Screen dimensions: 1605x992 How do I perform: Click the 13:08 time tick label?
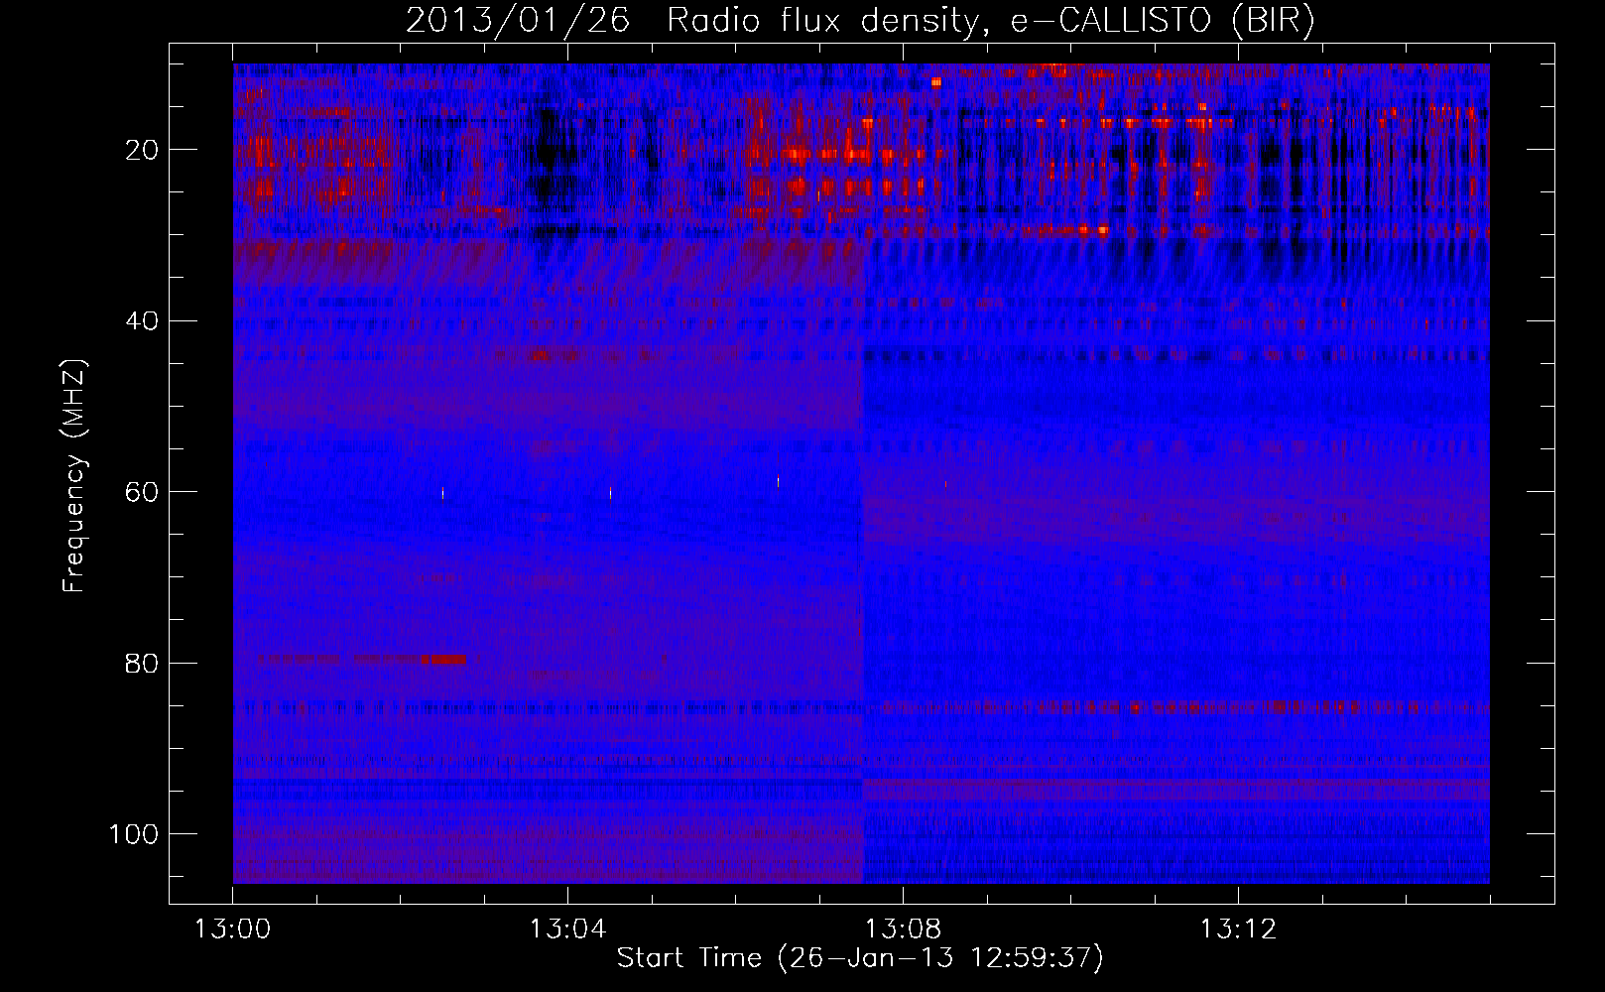coord(903,930)
